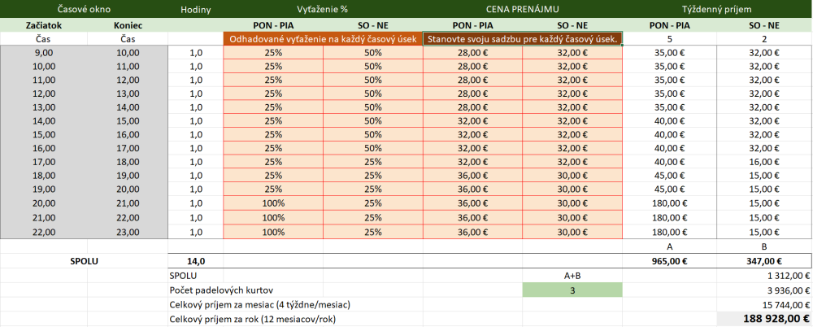Image resolution: width=813 pixels, height=327 pixels.
Task: Select the start time cell 17,00
Action: pos(44,162)
